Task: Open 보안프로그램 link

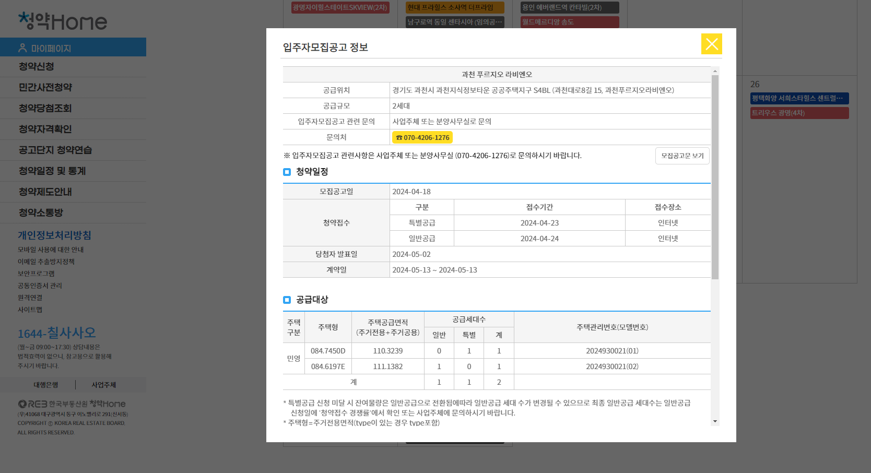Action: pyautogui.click(x=36, y=274)
